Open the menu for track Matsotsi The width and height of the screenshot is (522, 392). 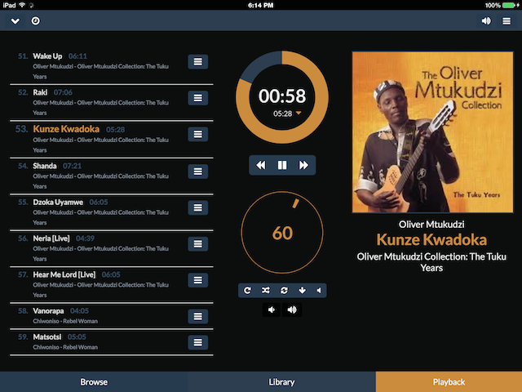click(x=197, y=342)
